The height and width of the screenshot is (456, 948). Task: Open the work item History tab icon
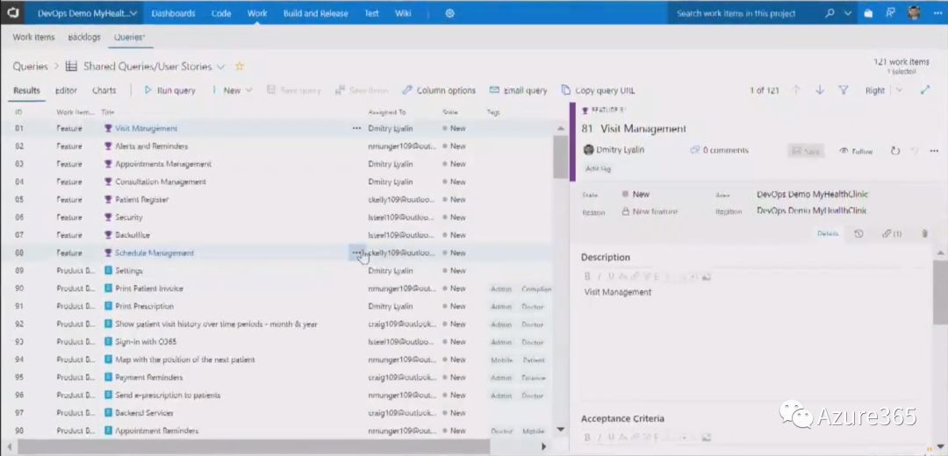pyautogui.click(x=858, y=233)
